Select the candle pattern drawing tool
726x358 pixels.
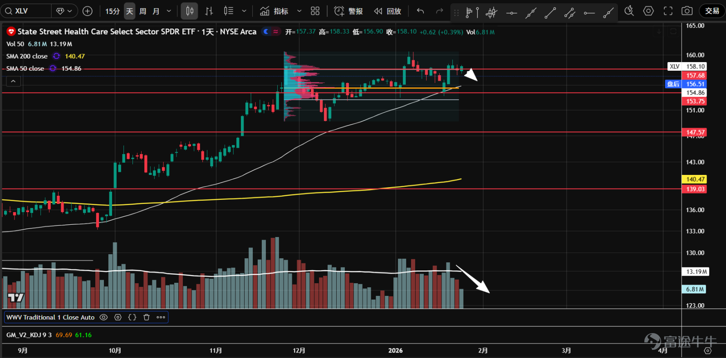491,13
